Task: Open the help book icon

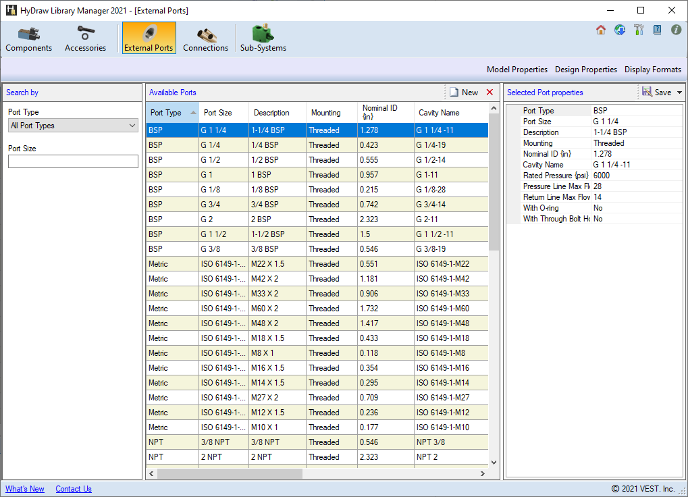Action: (658, 30)
